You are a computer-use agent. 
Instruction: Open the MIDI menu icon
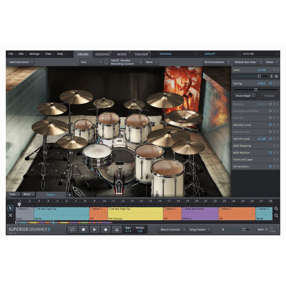(266, 229)
